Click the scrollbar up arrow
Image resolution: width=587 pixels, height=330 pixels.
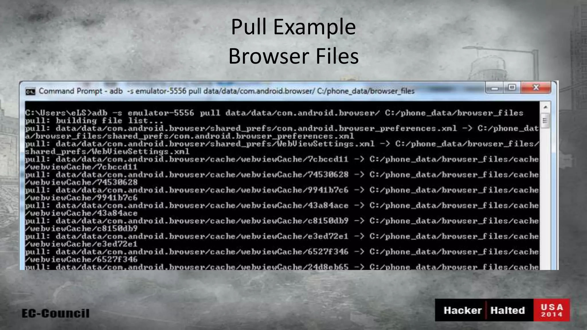click(x=545, y=107)
